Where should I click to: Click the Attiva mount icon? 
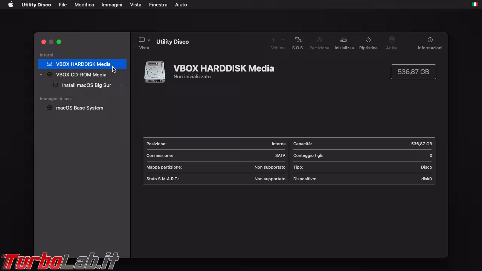coord(391,40)
